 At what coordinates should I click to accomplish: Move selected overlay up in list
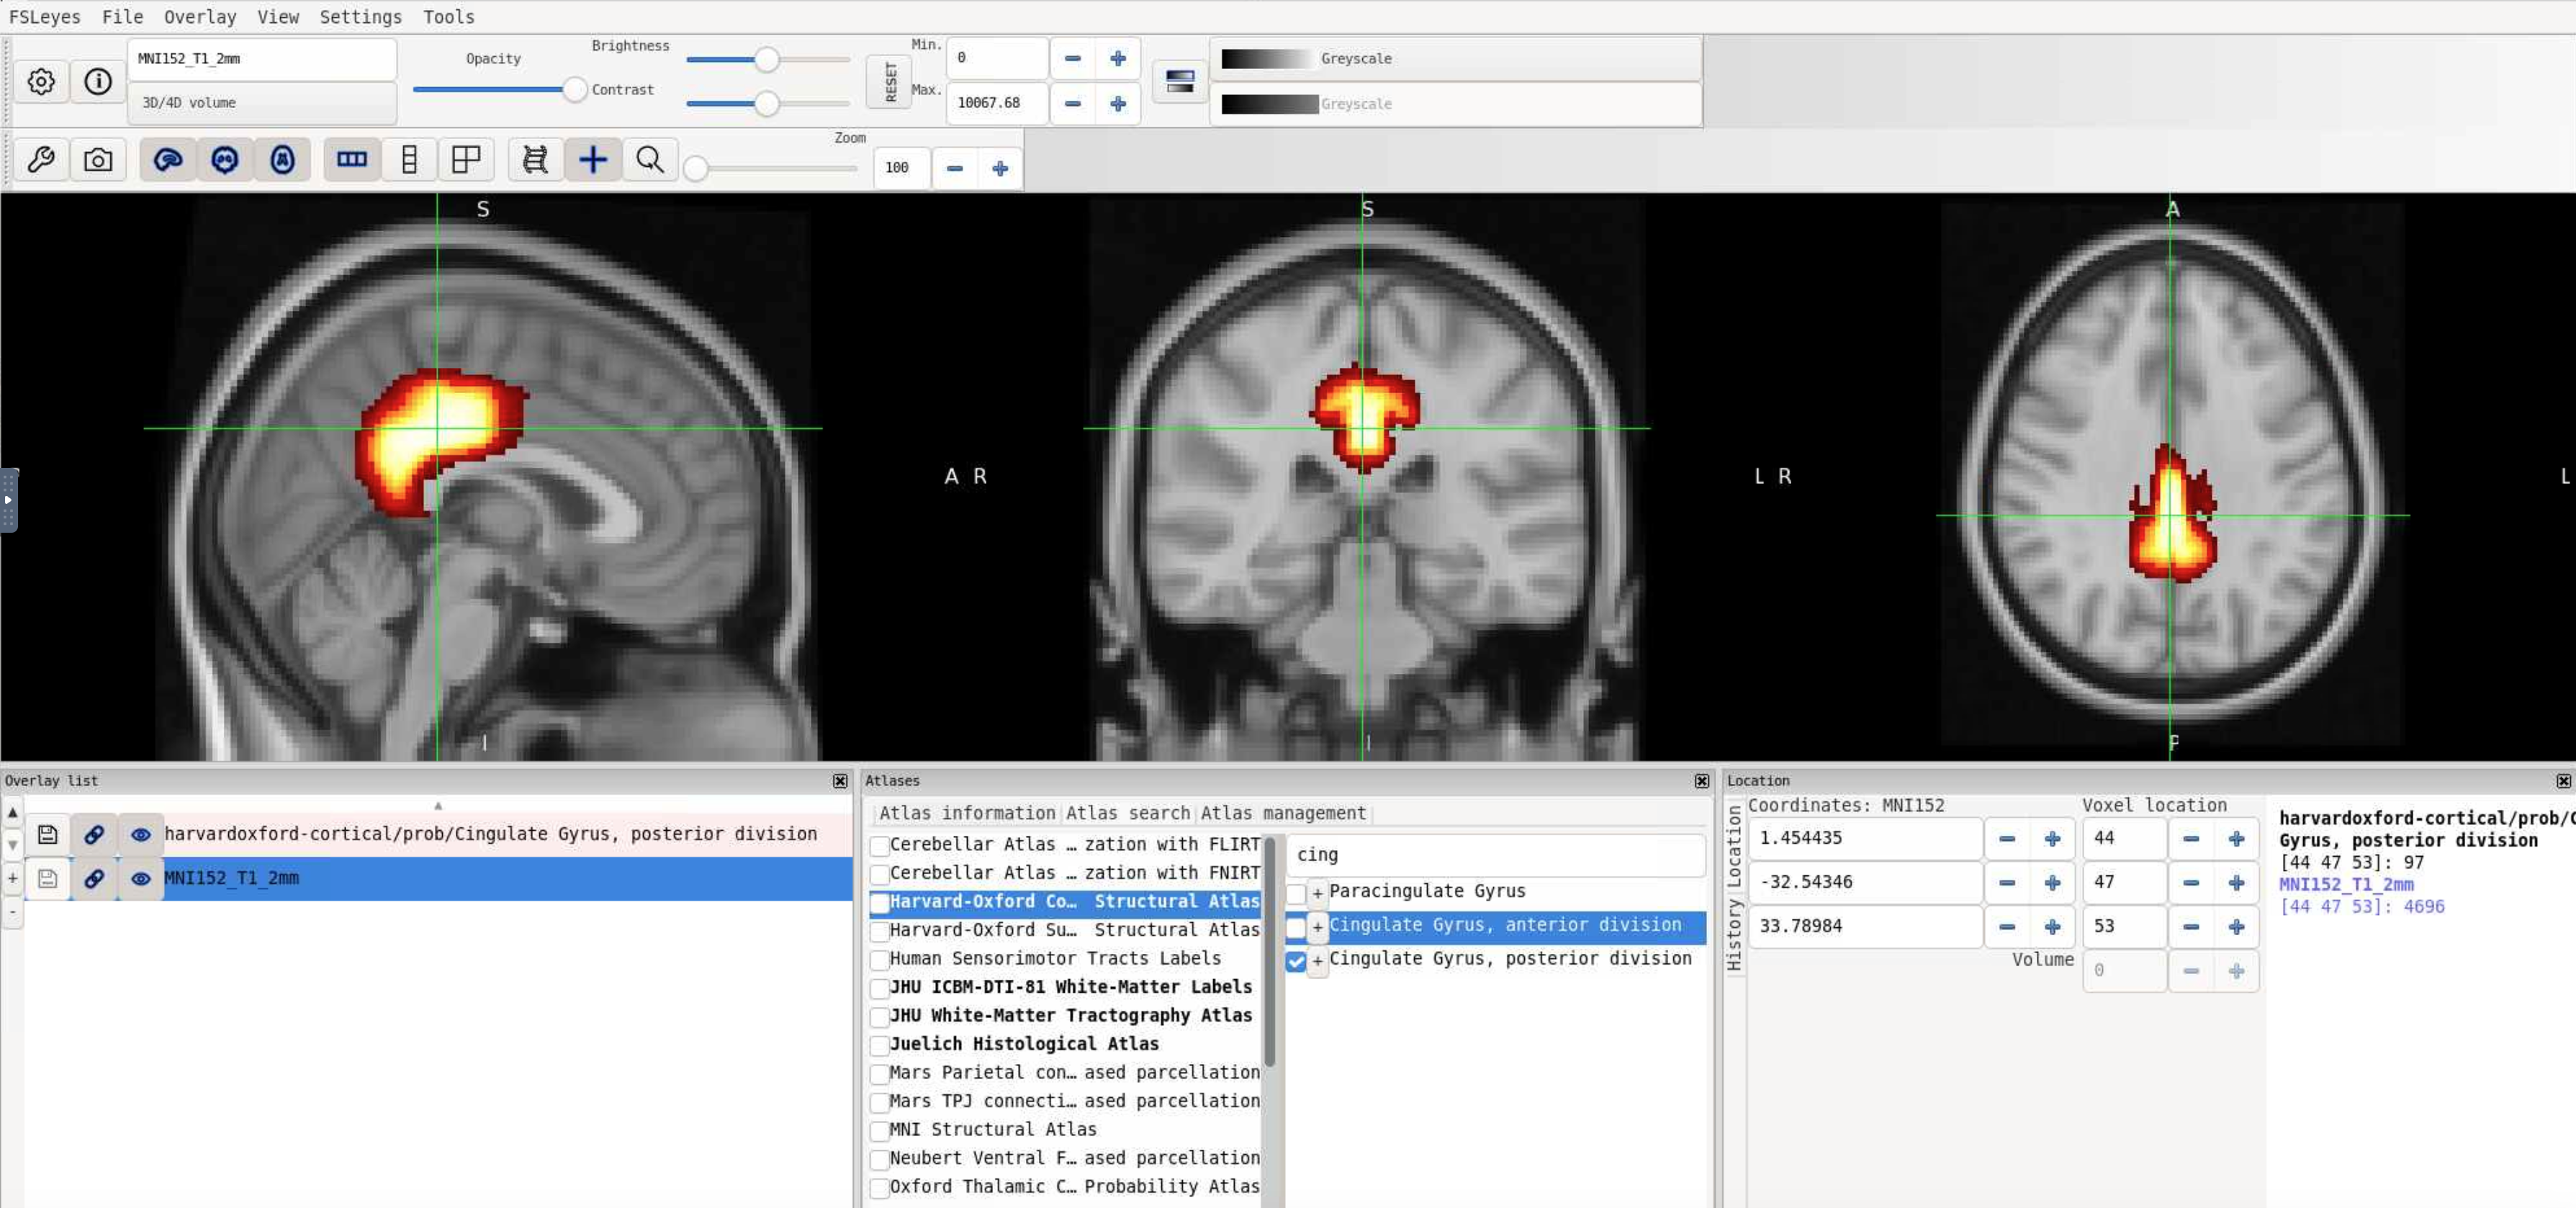point(12,813)
